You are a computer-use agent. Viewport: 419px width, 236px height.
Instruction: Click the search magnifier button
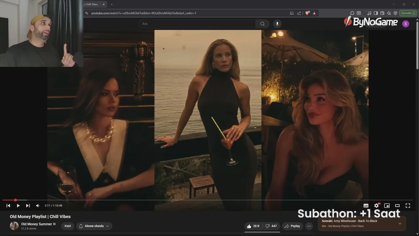[x=263, y=24]
